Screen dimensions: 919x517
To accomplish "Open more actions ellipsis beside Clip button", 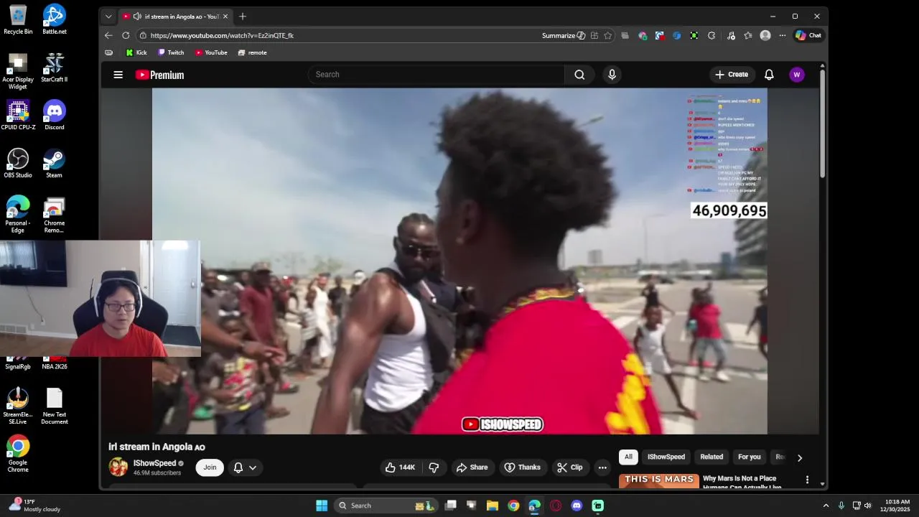I will click(x=602, y=467).
